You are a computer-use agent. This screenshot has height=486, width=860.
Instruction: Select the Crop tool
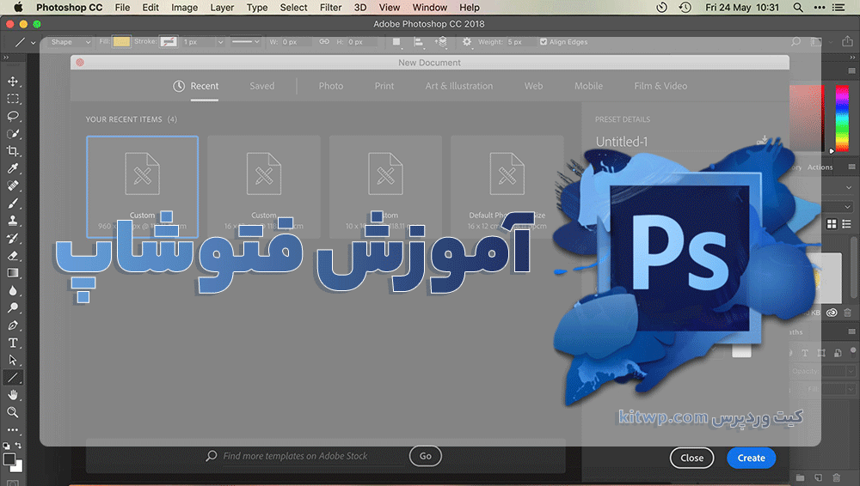point(13,150)
